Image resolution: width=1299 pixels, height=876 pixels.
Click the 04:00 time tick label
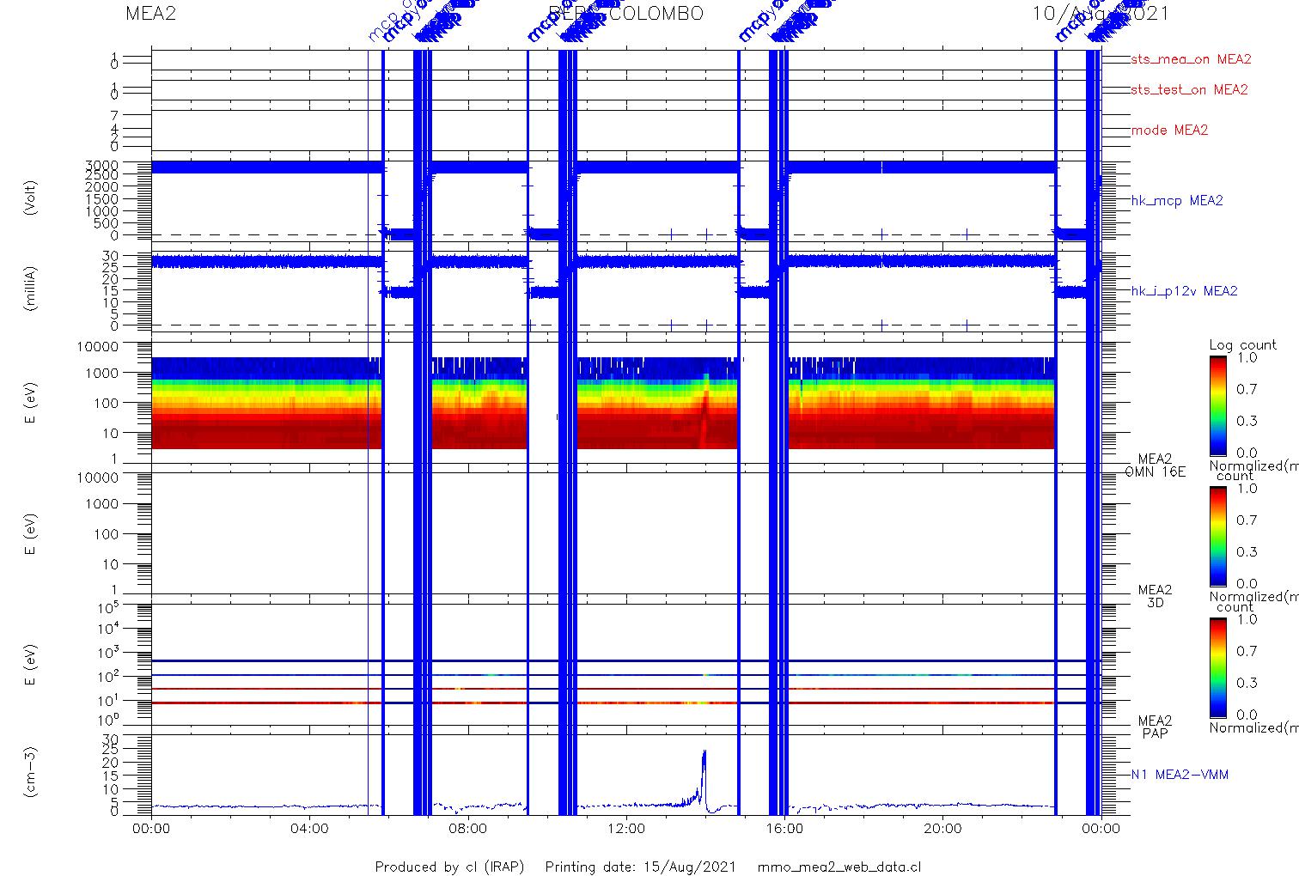[x=309, y=829]
